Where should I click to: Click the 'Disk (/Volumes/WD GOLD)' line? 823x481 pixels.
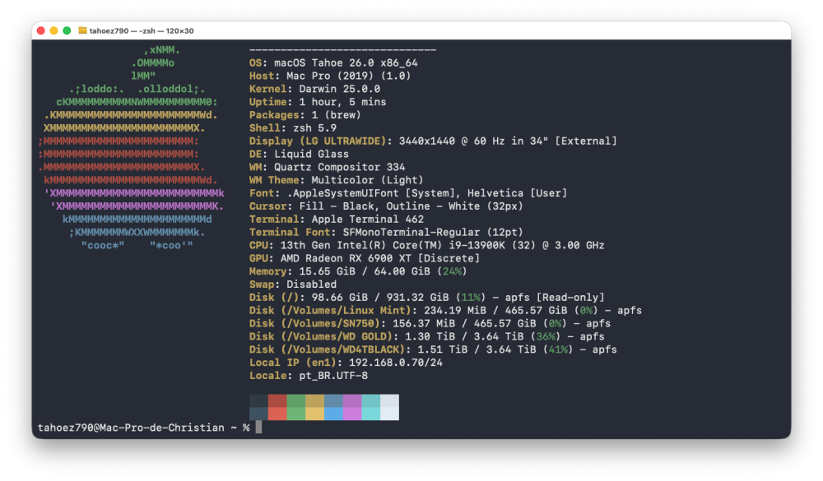point(426,337)
